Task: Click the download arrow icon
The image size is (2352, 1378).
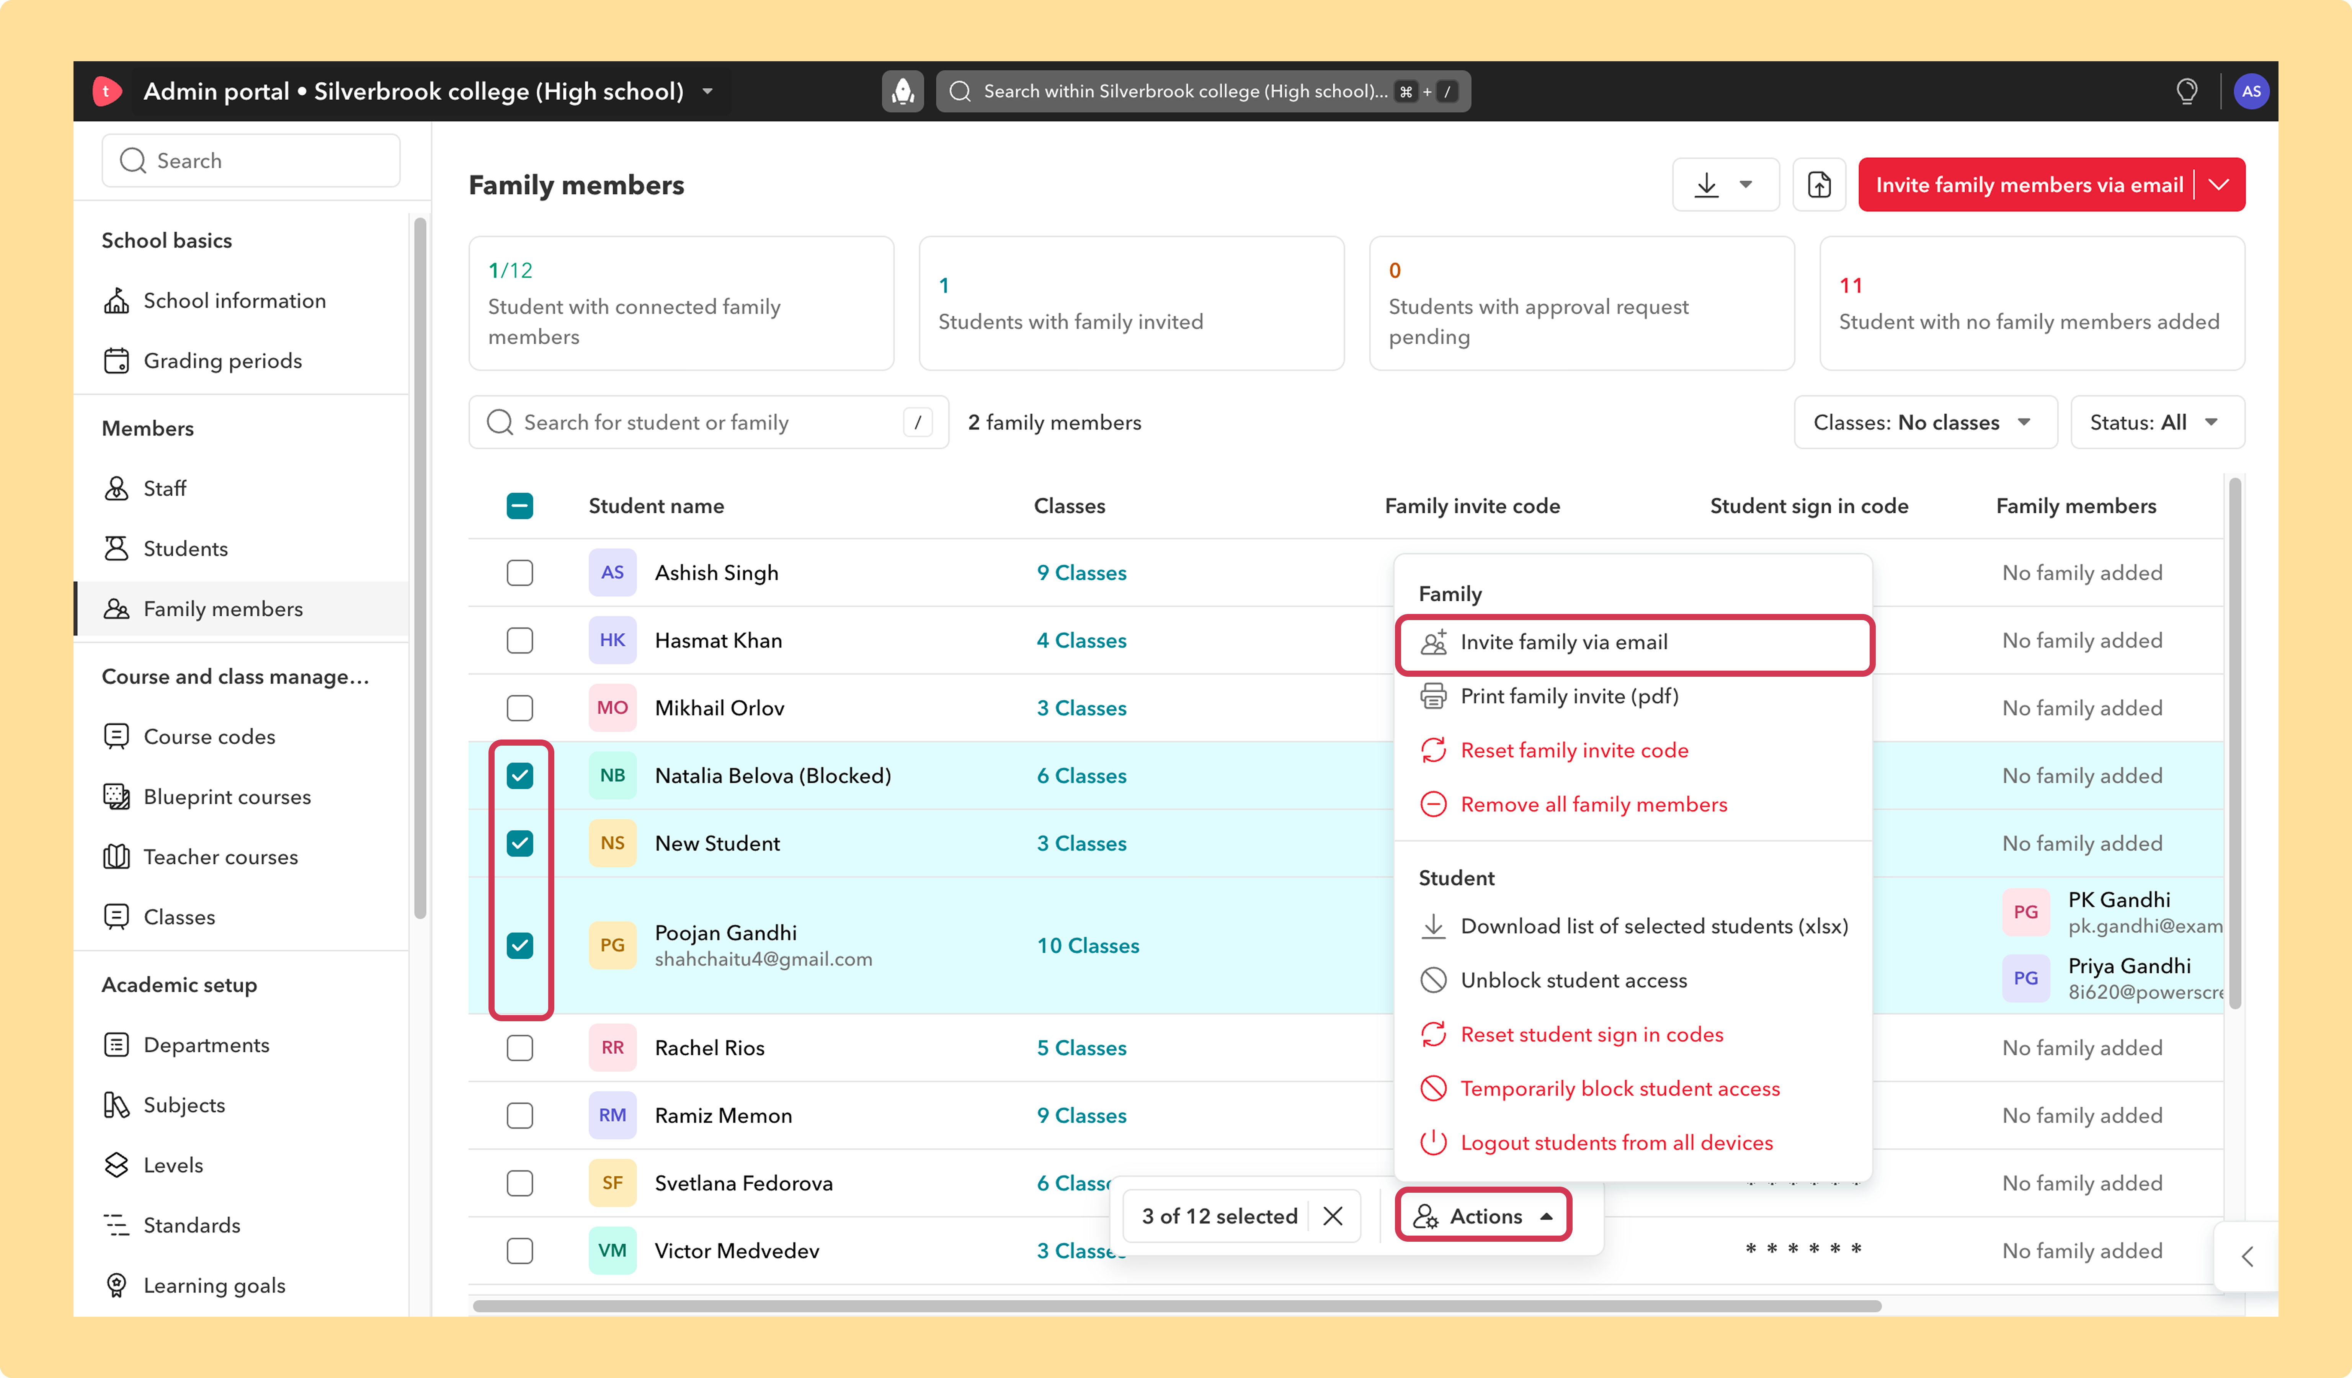Action: point(1706,185)
